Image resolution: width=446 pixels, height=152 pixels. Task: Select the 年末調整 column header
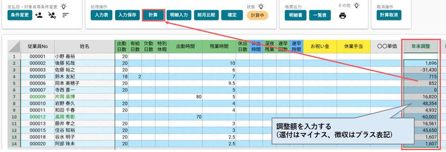[421, 47]
